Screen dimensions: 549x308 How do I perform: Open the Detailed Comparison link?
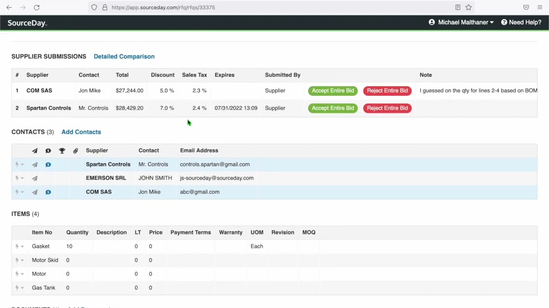[124, 56]
